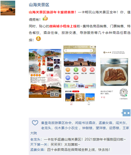Screen dimensions: 131x155
Task: Click commenter name 天下第一关
Action: pos(37,145)
